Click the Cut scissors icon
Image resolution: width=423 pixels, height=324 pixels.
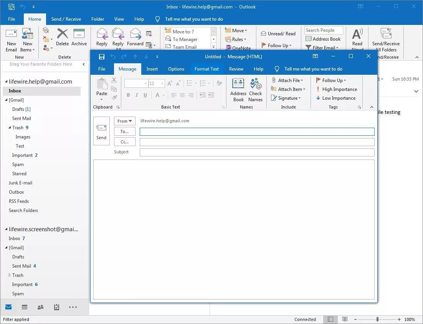(x=114, y=80)
